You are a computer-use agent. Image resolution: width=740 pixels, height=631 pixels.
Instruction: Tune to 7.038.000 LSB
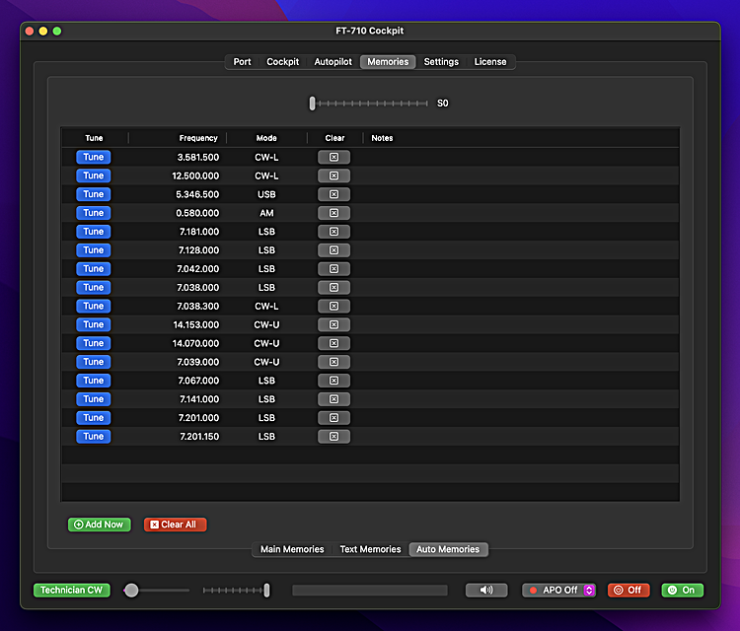click(94, 287)
